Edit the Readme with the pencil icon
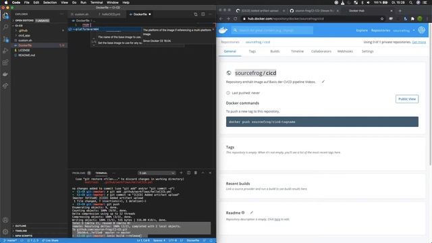 (x=252, y=213)
